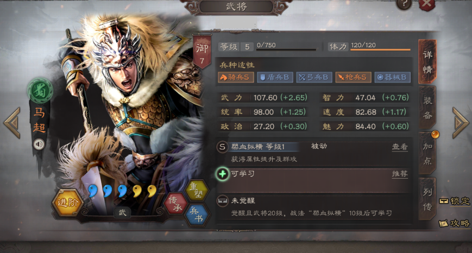
Task: Open the 攻略 strategy guide
Action: pyautogui.click(x=454, y=223)
